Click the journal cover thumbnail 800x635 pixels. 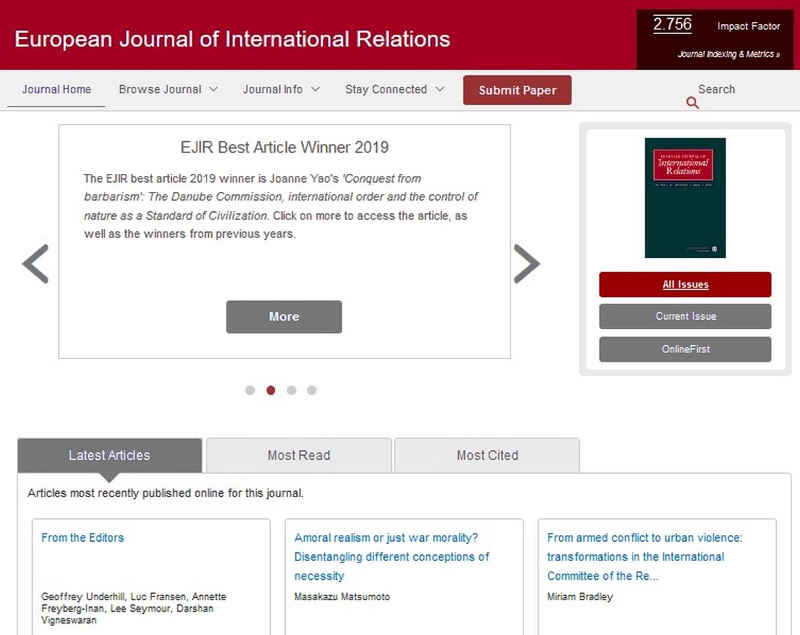pyautogui.click(x=685, y=198)
